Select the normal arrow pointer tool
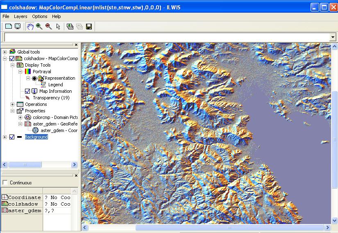The width and height of the screenshot is (338, 233). 58,27
